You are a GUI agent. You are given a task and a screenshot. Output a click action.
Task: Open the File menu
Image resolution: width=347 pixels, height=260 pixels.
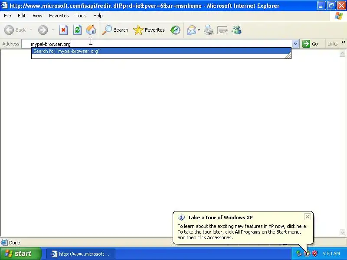point(7,16)
